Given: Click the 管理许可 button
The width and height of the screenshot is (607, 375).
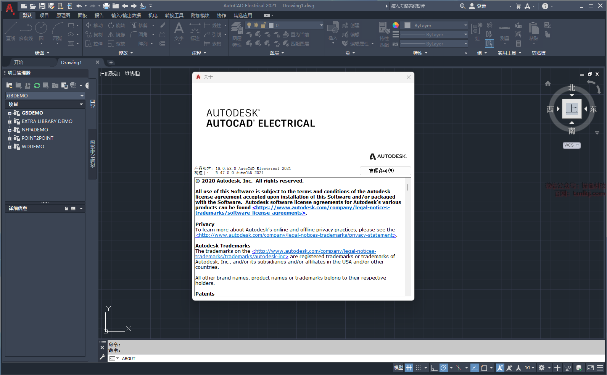Looking at the screenshot, I should [385, 171].
